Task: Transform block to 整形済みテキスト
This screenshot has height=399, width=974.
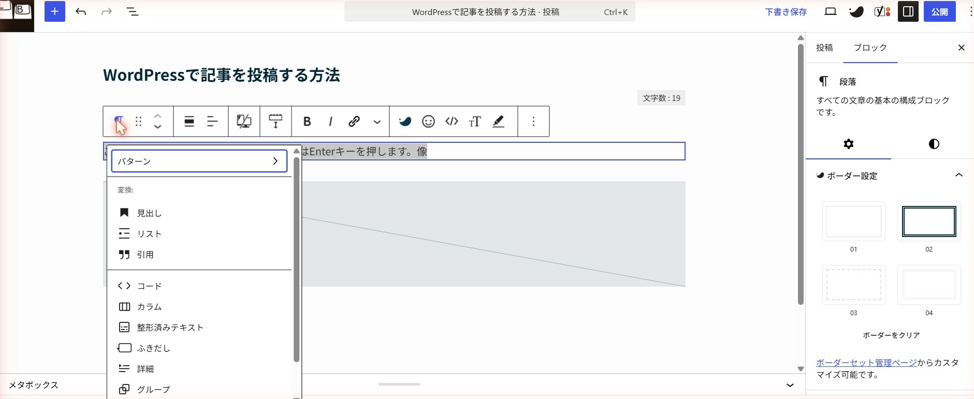Action: point(199,328)
